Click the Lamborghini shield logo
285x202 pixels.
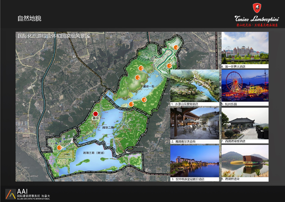[257, 8]
